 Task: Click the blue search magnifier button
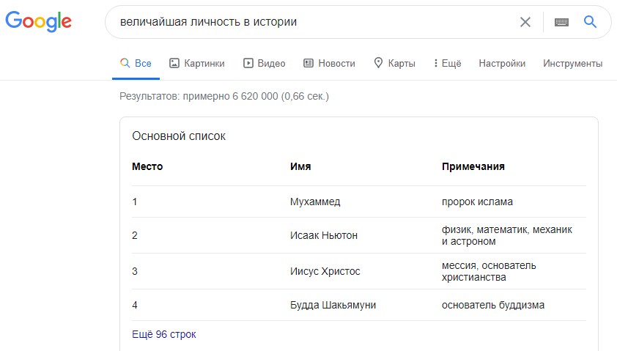(x=590, y=22)
